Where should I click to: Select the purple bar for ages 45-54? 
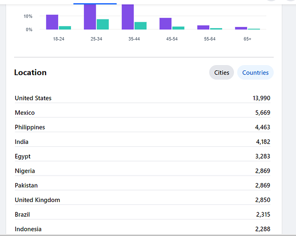pyautogui.click(x=165, y=24)
